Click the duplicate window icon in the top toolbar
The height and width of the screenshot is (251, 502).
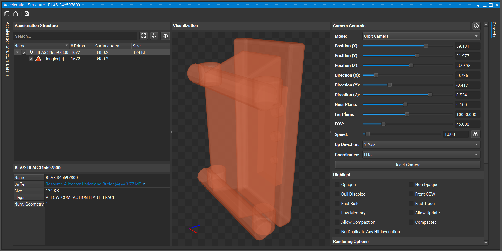pyautogui.click(x=7, y=13)
